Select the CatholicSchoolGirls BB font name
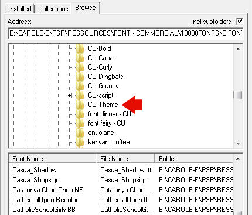252x215 pixels. coord(44,210)
